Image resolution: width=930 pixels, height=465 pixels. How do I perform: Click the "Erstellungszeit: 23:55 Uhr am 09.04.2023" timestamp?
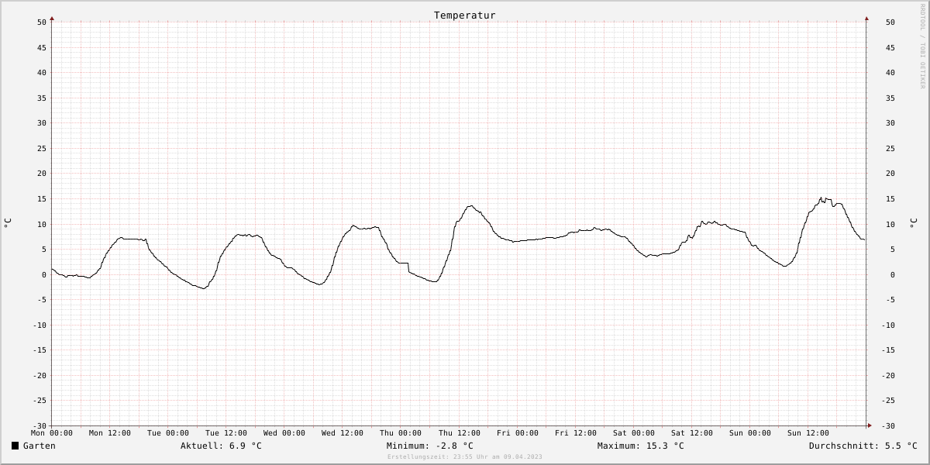(x=465, y=456)
